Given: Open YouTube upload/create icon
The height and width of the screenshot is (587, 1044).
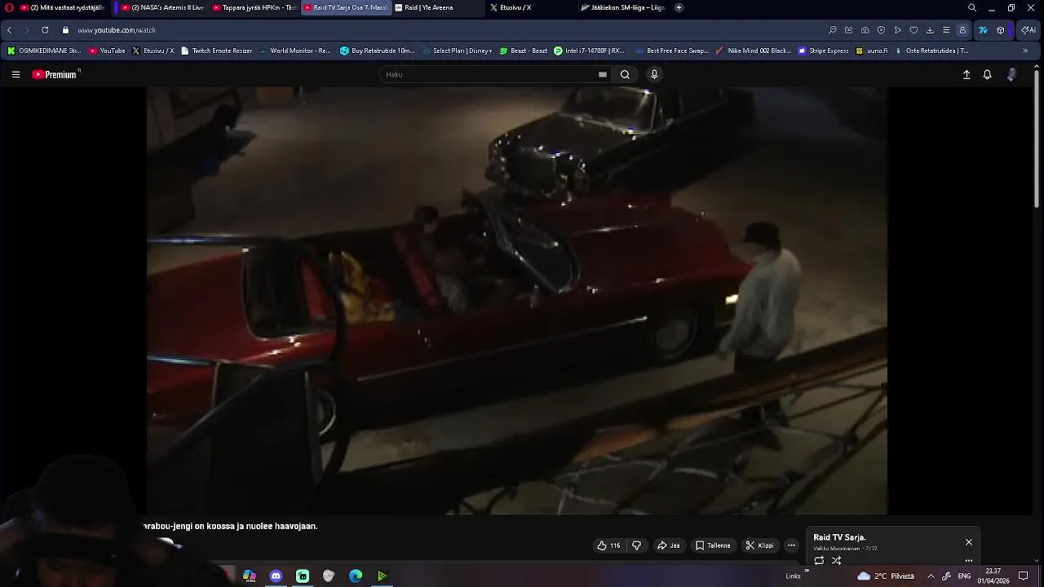Looking at the screenshot, I should tap(967, 74).
